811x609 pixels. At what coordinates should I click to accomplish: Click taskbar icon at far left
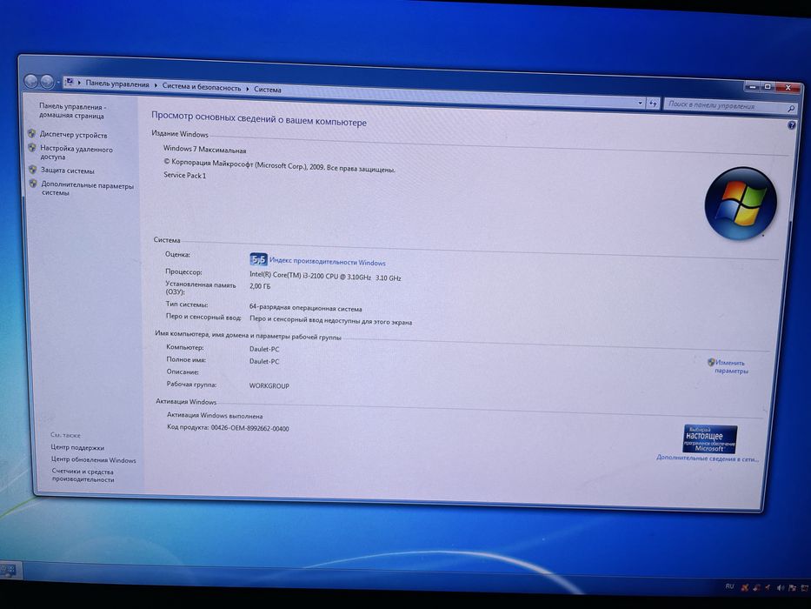(8, 570)
